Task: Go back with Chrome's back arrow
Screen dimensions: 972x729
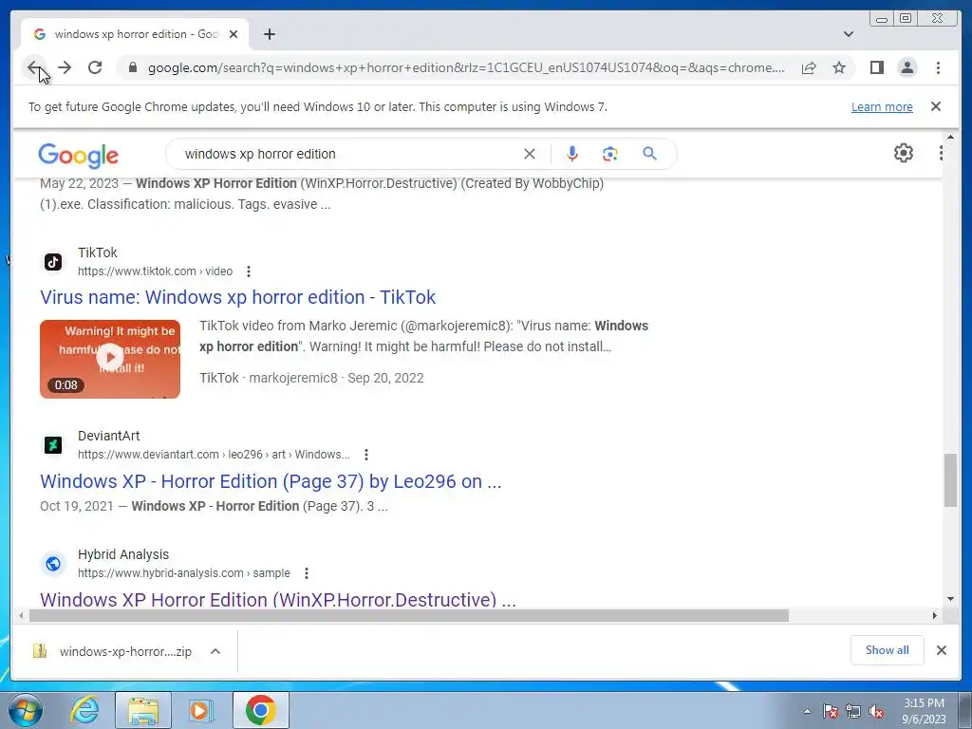Action: click(33, 67)
